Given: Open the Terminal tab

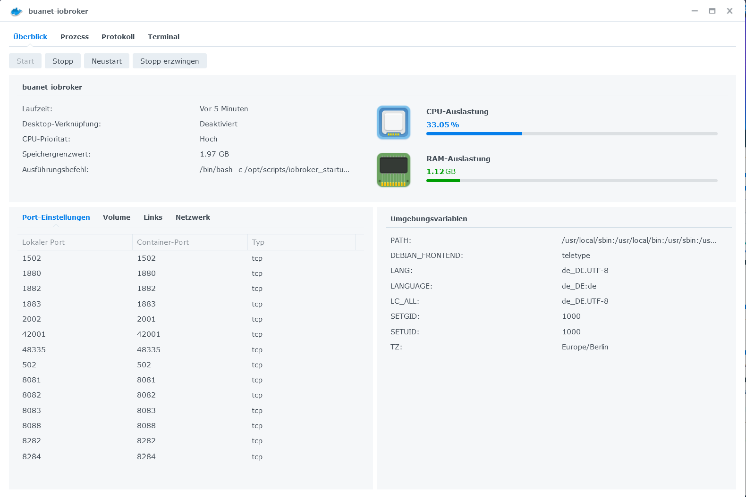Looking at the screenshot, I should 163,37.
